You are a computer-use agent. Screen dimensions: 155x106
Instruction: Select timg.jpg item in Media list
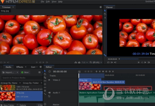(x=21, y=96)
